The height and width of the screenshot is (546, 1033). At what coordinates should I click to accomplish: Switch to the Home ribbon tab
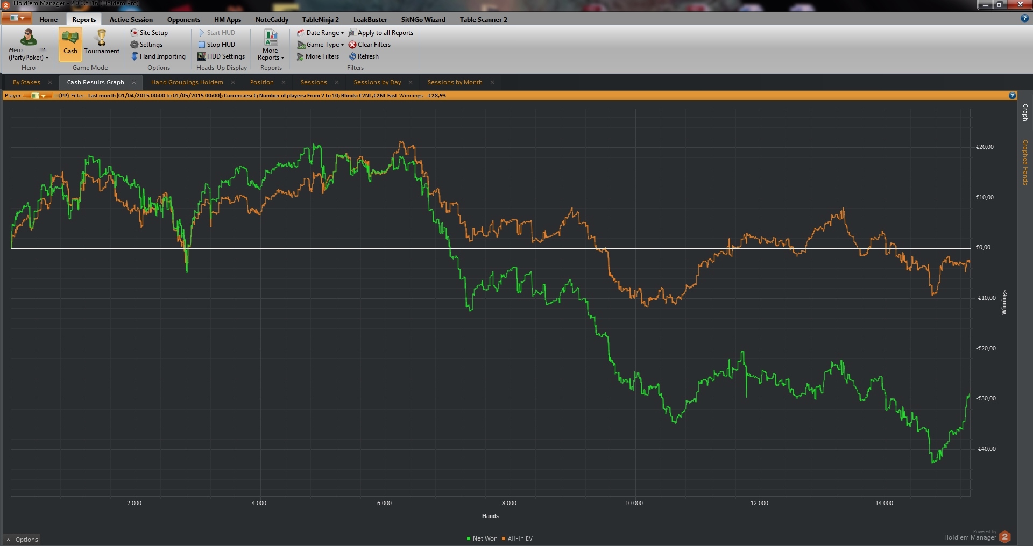(48, 19)
